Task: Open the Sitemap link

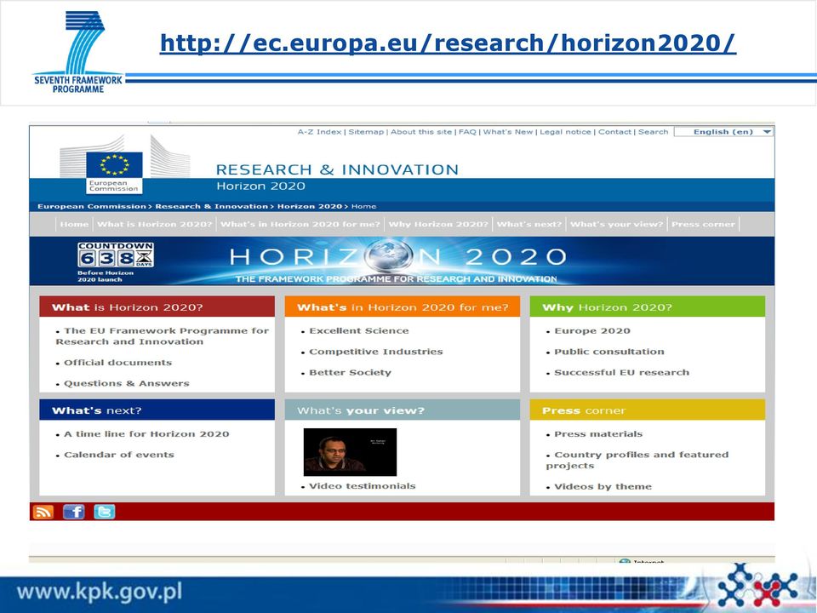Action: (x=366, y=132)
